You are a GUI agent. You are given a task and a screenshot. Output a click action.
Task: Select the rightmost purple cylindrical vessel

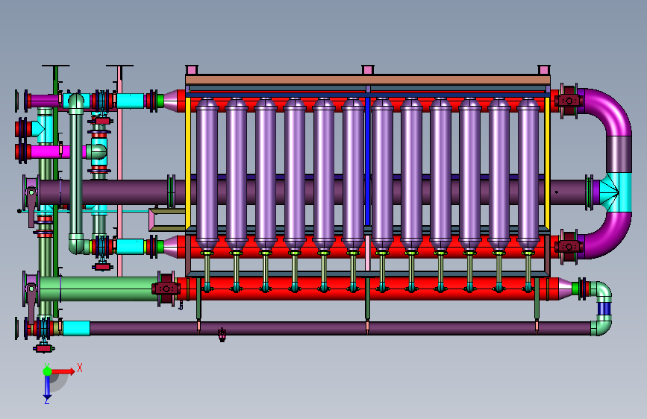click(528, 174)
